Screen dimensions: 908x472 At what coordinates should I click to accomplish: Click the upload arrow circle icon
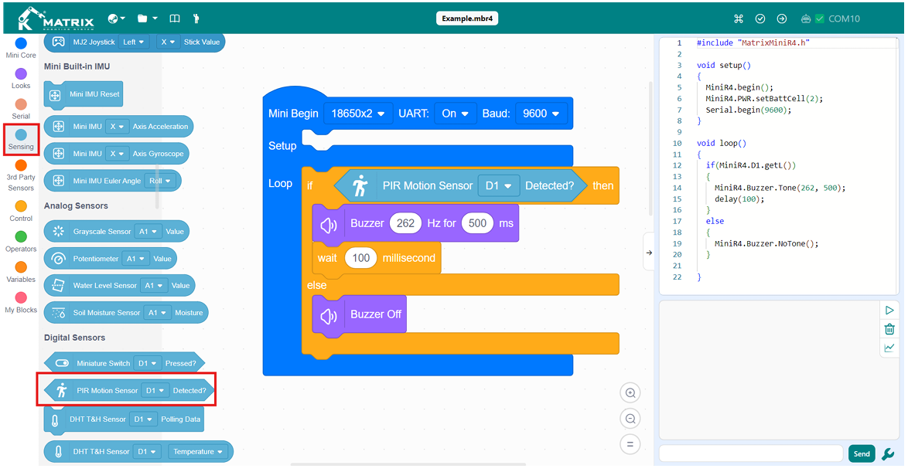pyautogui.click(x=782, y=19)
